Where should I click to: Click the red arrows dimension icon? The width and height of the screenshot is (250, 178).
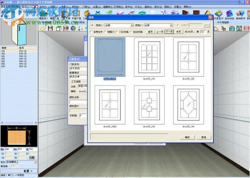[x=66, y=28]
